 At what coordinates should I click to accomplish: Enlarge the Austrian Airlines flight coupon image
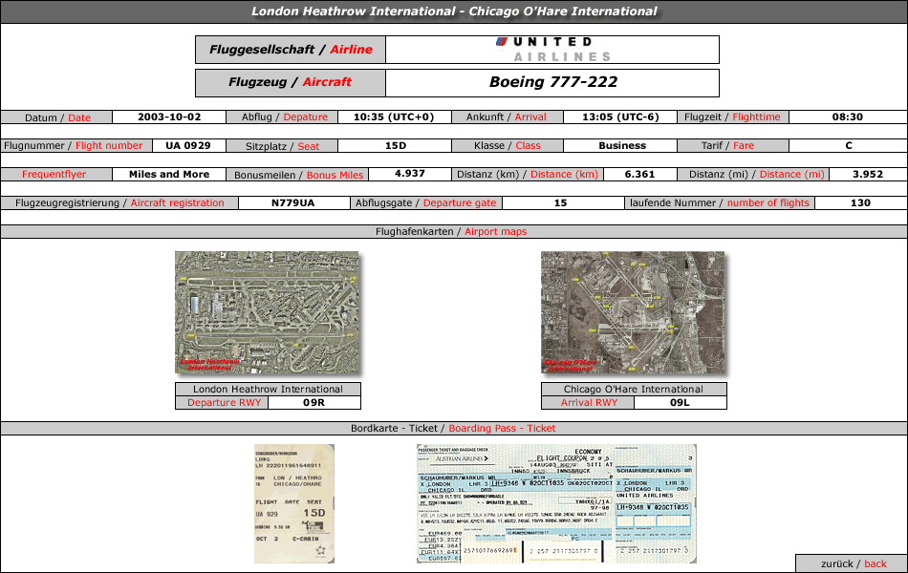(x=556, y=502)
